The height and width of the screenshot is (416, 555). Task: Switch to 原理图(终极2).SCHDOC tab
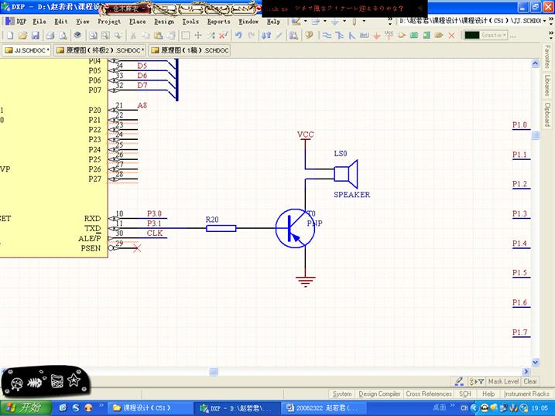point(101,50)
